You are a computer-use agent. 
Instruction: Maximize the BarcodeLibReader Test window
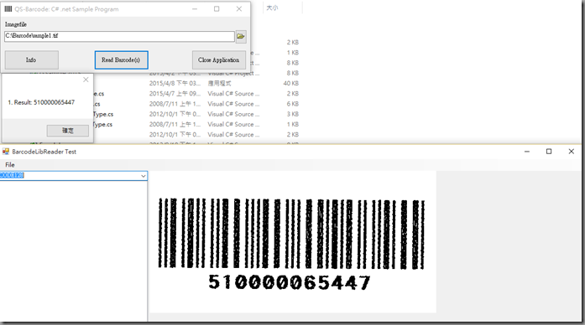tap(549, 152)
